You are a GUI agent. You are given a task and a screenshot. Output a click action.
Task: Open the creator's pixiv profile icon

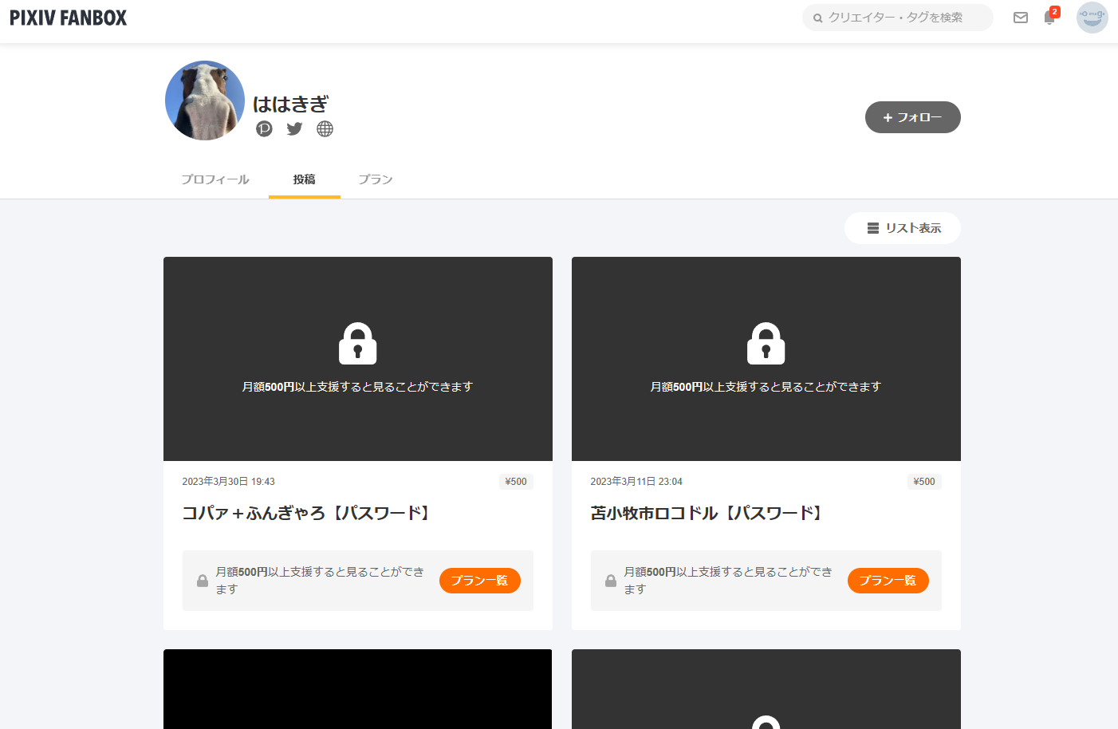(264, 128)
